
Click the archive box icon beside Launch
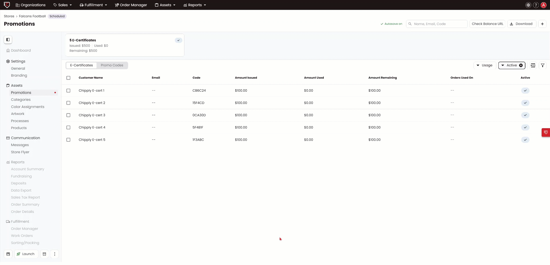pyautogui.click(x=44, y=254)
